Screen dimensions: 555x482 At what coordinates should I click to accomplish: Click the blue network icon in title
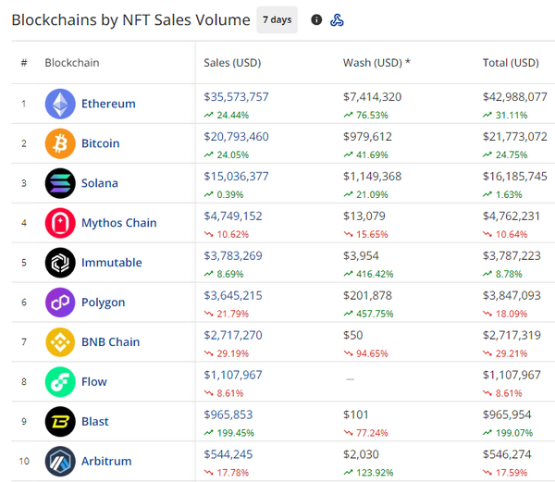click(338, 19)
